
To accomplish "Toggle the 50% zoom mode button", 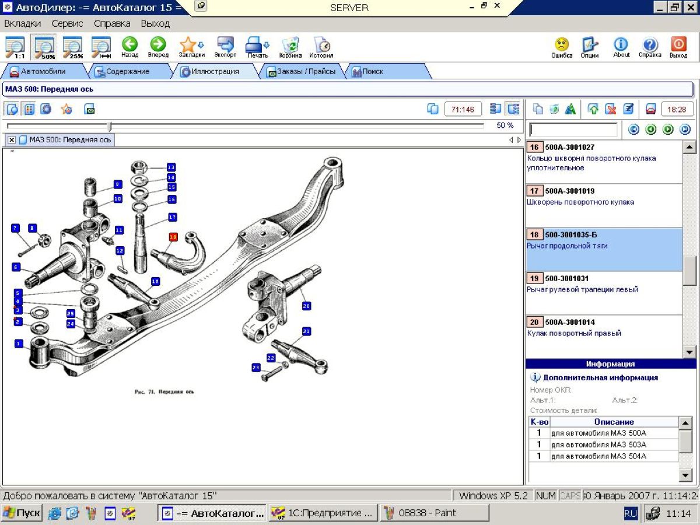I will 44,47.
